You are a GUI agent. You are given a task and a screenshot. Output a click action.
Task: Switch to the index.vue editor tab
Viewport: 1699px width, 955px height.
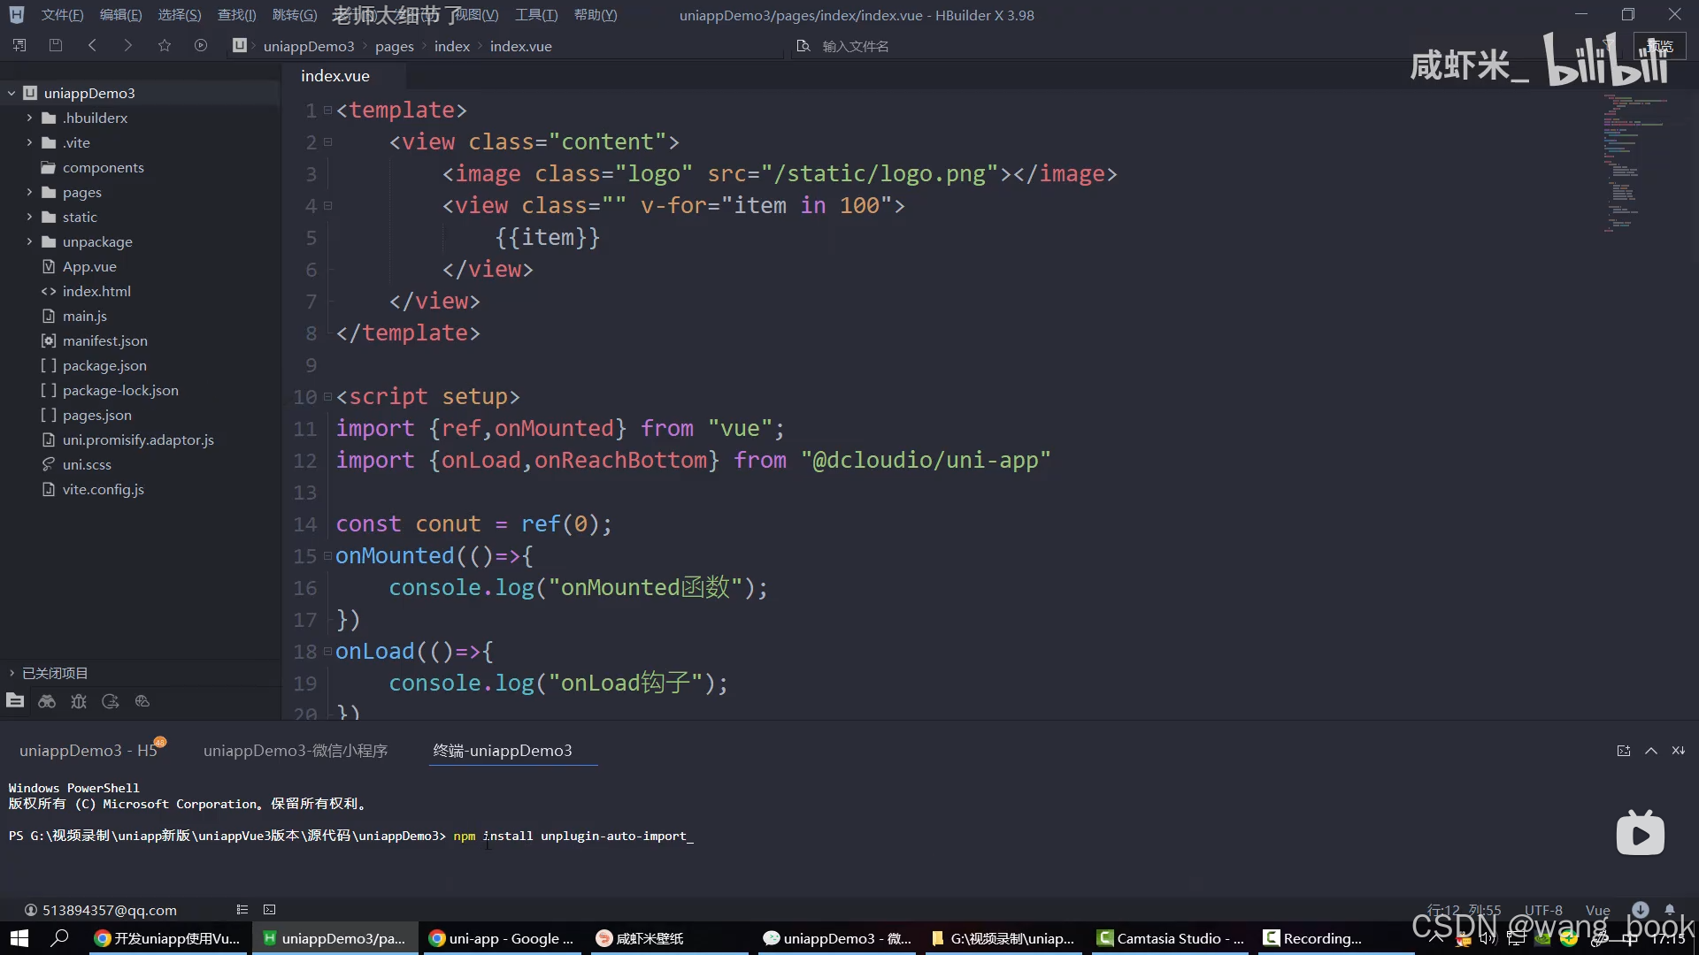pos(335,76)
